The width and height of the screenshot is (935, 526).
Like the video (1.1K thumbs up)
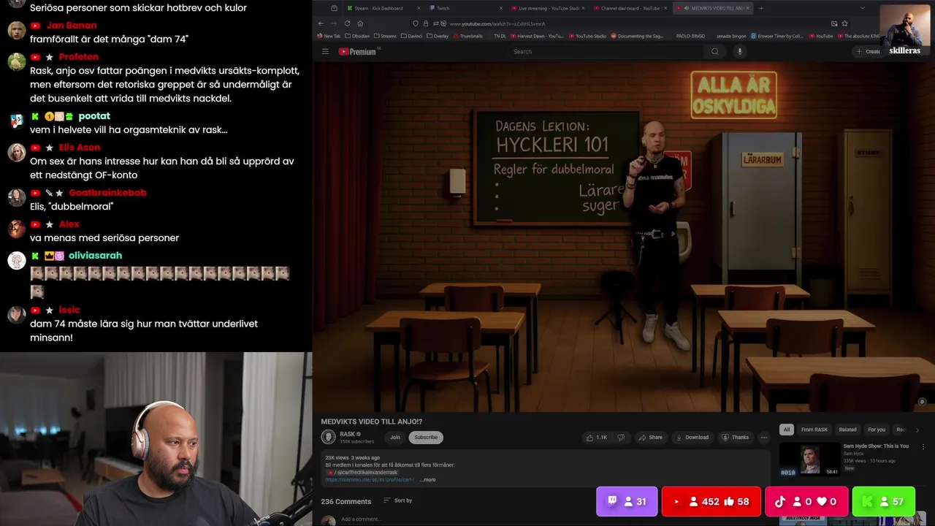pos(597,437)
